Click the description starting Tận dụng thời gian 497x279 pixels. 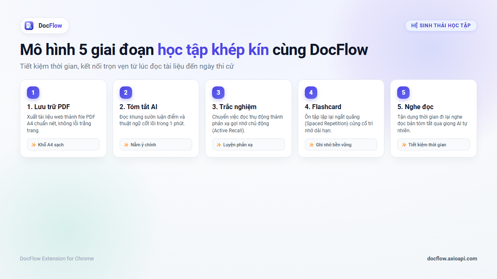point(432,124)
